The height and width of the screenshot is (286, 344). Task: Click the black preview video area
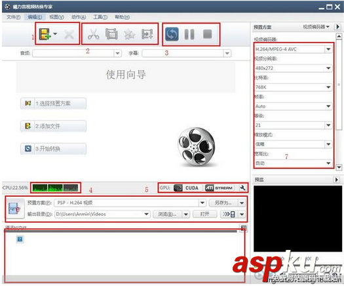pyautogui.click(x=297, y=218)
